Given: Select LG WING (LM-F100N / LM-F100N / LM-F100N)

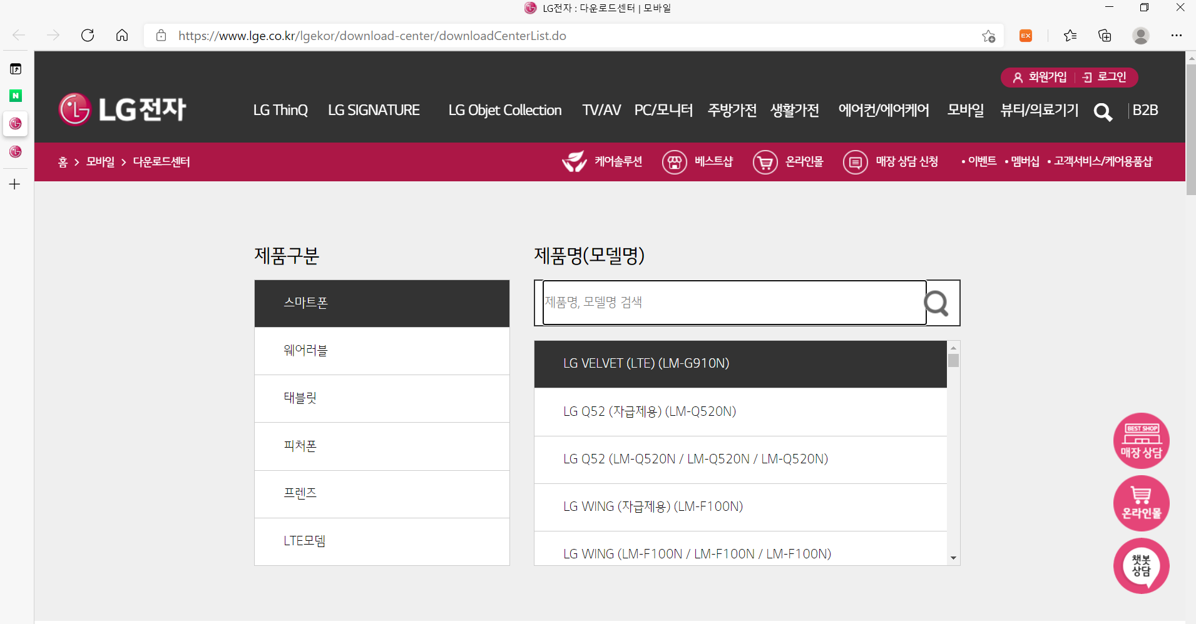Looking at the screenshot, I should (740, 549).
